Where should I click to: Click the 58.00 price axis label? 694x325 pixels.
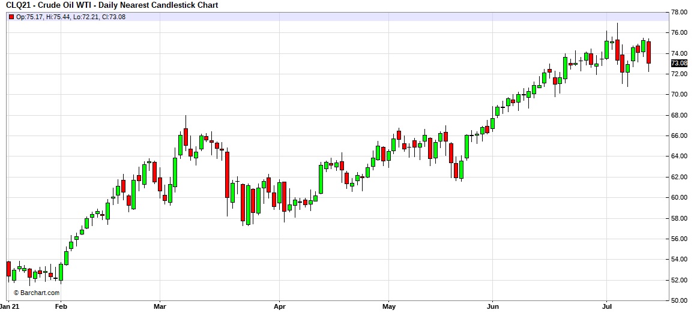pyautogui.click(x=679, y=218)
